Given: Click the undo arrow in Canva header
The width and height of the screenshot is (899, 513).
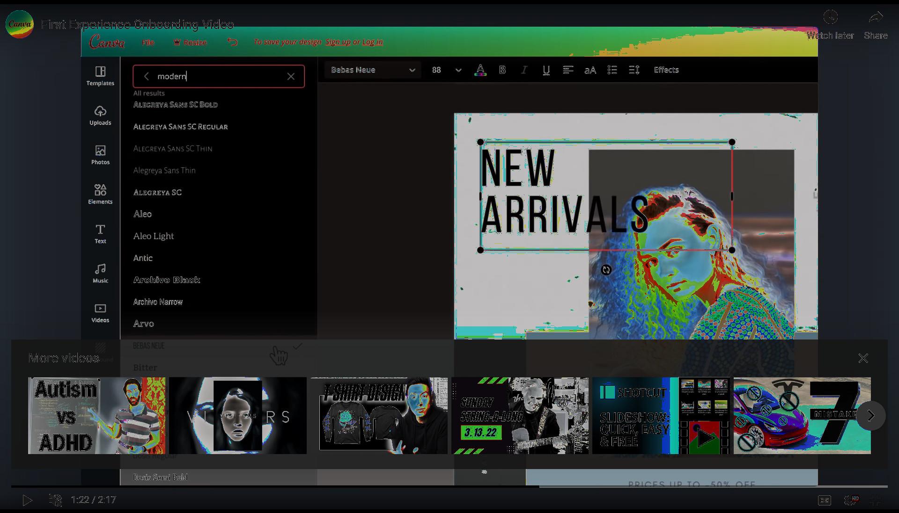Looking at the screenshot, I should coord(232,42).
